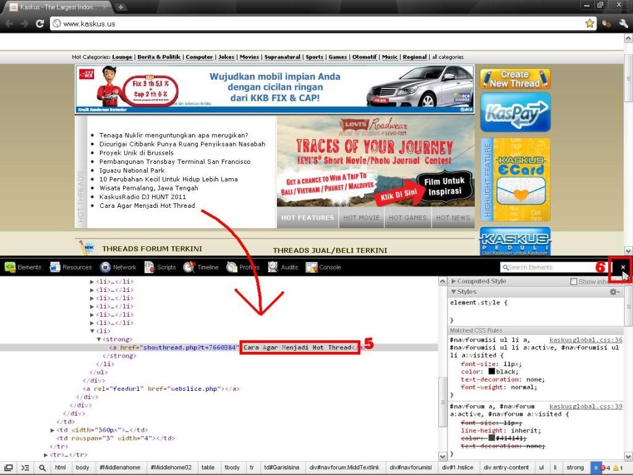Click the black color swatch

[491, 371]
